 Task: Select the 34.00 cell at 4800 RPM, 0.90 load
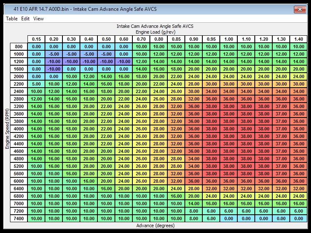(x=194, y=159)
